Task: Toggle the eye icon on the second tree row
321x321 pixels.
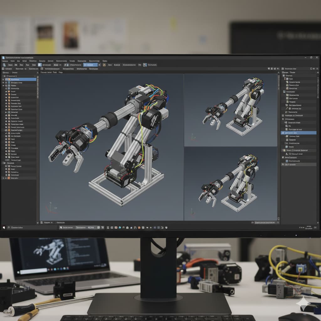Action: [x=4, y=82]
